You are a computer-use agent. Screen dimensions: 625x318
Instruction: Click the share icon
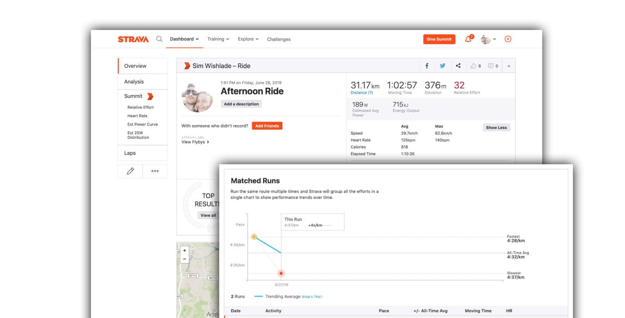[458, 66]
